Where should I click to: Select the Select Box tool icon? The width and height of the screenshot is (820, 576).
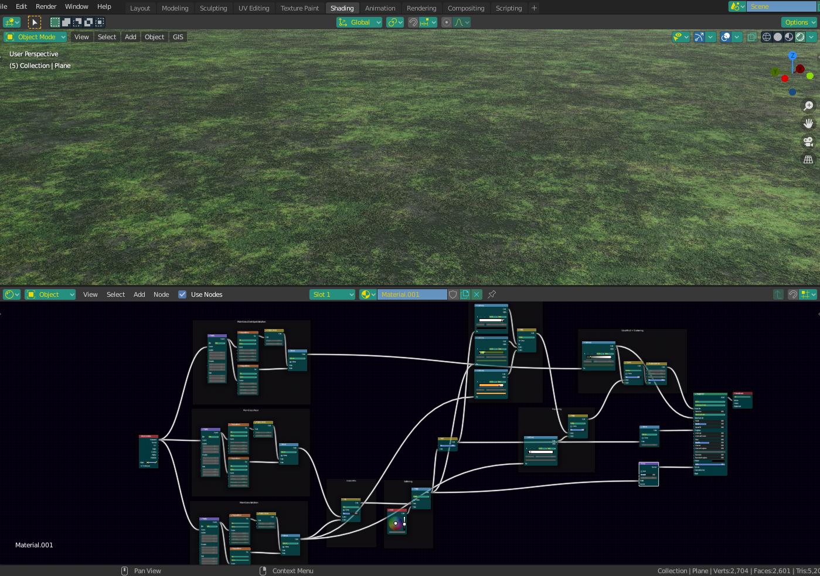(x=34, y=22)
